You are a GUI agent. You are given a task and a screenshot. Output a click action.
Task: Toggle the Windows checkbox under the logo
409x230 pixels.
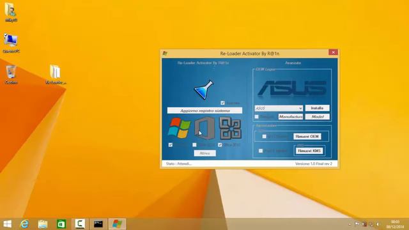[x=171, y=145]
